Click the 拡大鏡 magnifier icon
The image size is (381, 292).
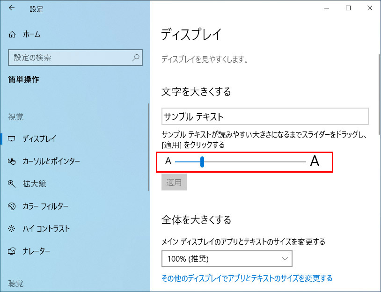click(x=11, y=184)
